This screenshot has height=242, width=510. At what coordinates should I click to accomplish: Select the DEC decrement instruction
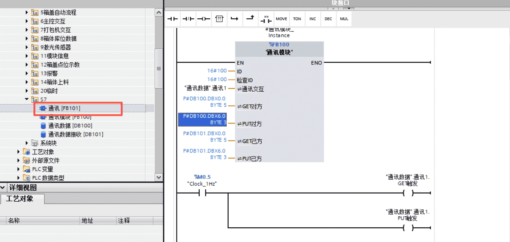point(328,19)
